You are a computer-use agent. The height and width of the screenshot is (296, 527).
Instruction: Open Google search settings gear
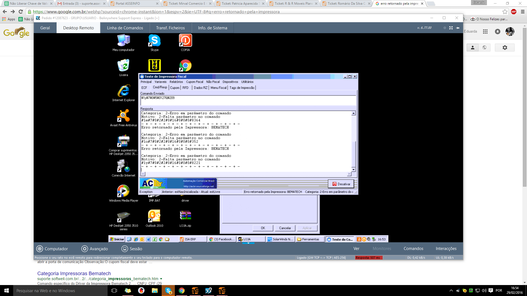[x=505, y=48]
